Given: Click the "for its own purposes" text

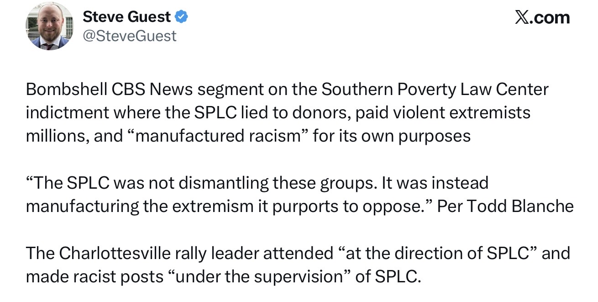Looking at the screenshot, I should (392, 136).
